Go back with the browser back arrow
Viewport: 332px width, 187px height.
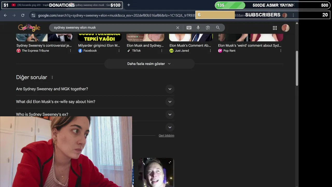point(5,15)
